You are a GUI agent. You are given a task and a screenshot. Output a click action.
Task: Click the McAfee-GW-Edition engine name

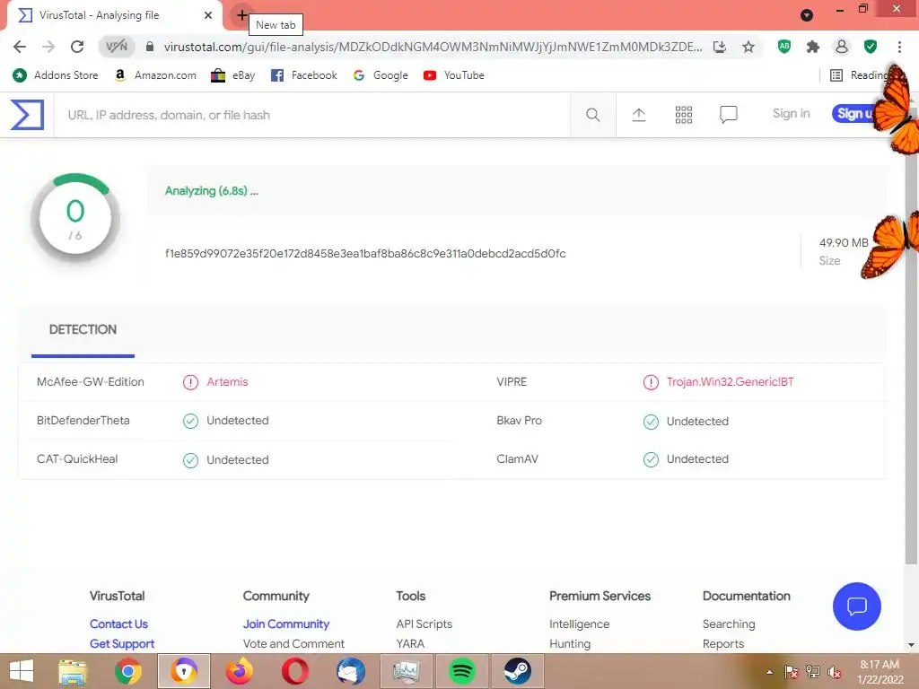click(91, 382)
